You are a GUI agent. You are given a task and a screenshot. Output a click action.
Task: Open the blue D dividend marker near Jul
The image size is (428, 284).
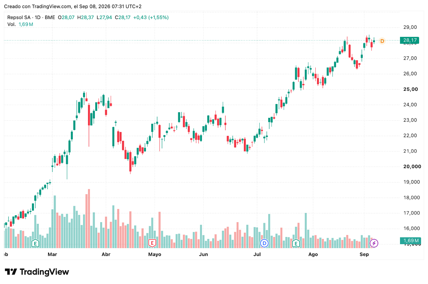coord(264,243)
